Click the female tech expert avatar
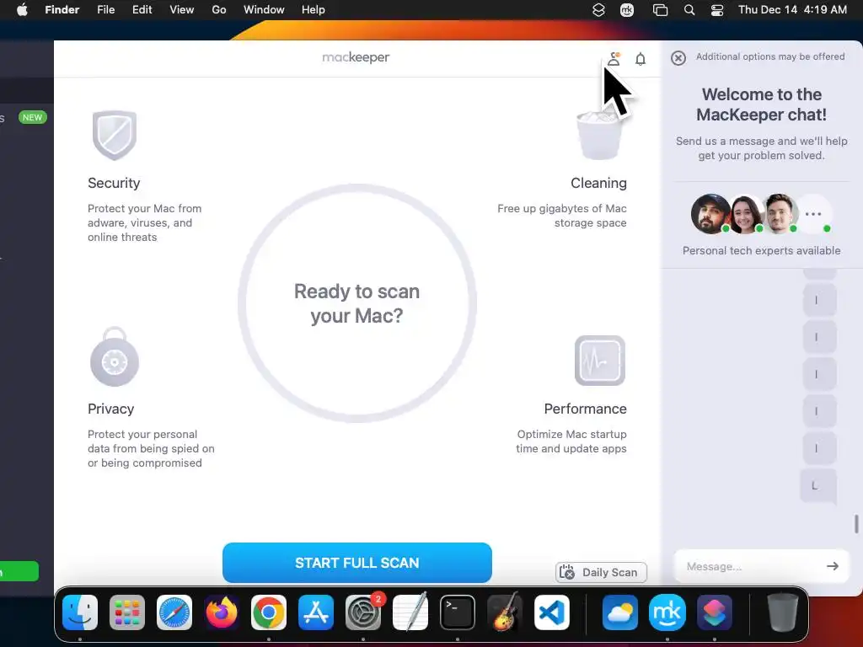Viewport: 863px width, 647px height. pos(745,213)
